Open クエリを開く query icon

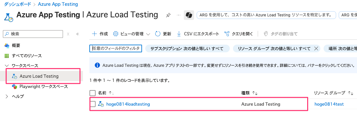pyautogui.click(x=238, y=34)
